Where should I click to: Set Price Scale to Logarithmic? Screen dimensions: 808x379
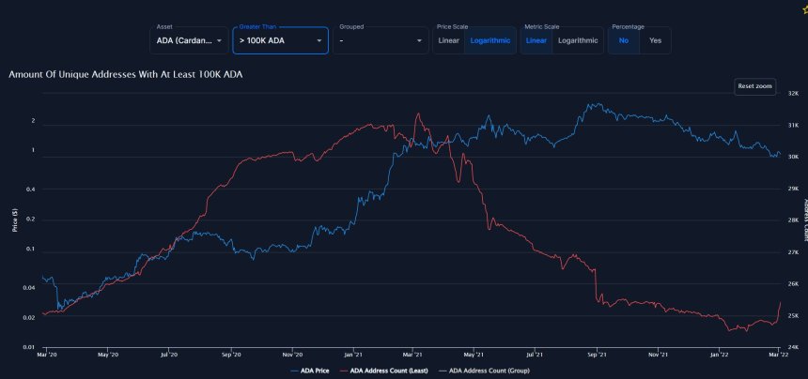tap(489, 40)
